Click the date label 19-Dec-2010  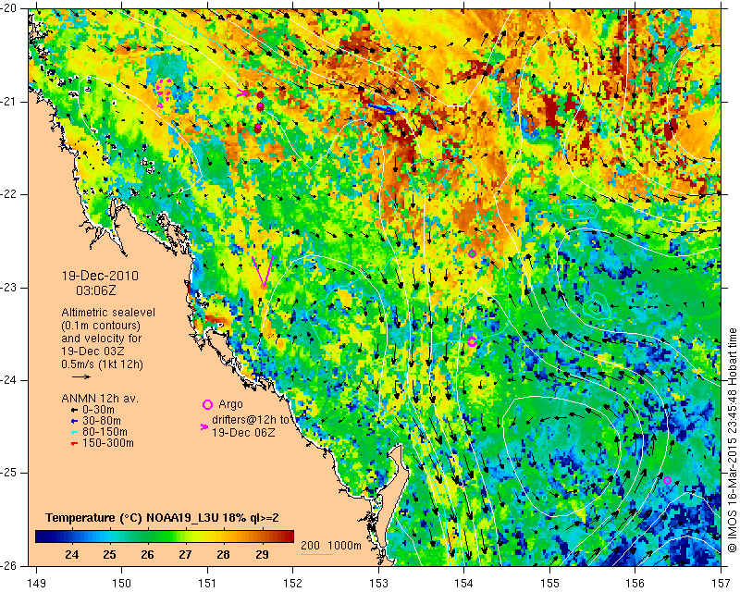101,276
